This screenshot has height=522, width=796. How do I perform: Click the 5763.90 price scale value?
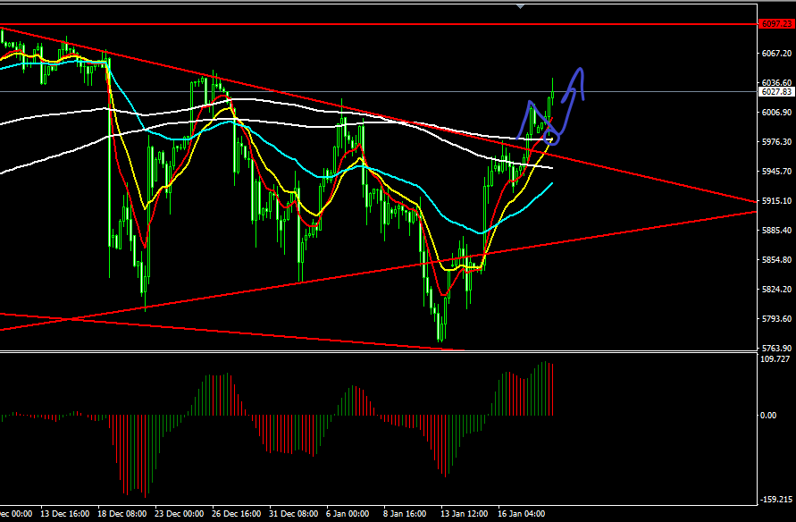pos(776,348)
